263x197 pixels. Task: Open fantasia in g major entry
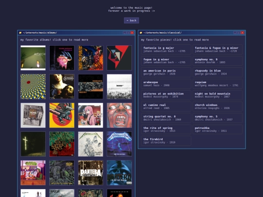(x=166, y=50)
